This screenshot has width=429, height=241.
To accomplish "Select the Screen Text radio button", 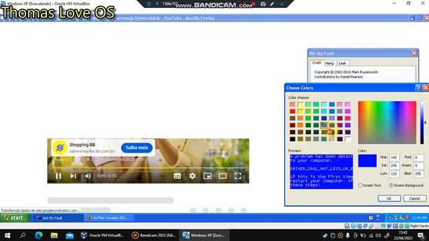I will coord(360,185).
